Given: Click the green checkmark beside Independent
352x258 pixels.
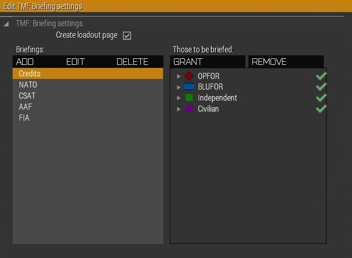Looking at the screenshot, I should click(321, 98).
